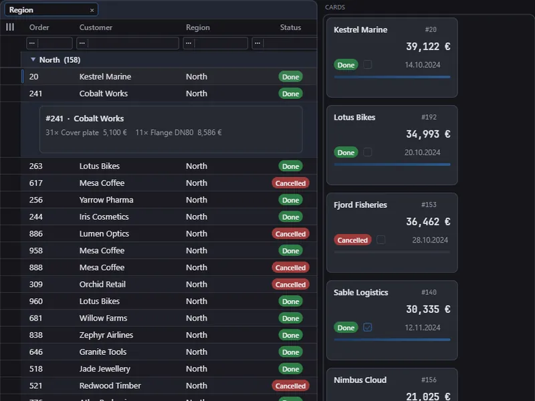Click progress bar on Lotus Bikes card
535x401 pixels.
click(x=392, y=164)
